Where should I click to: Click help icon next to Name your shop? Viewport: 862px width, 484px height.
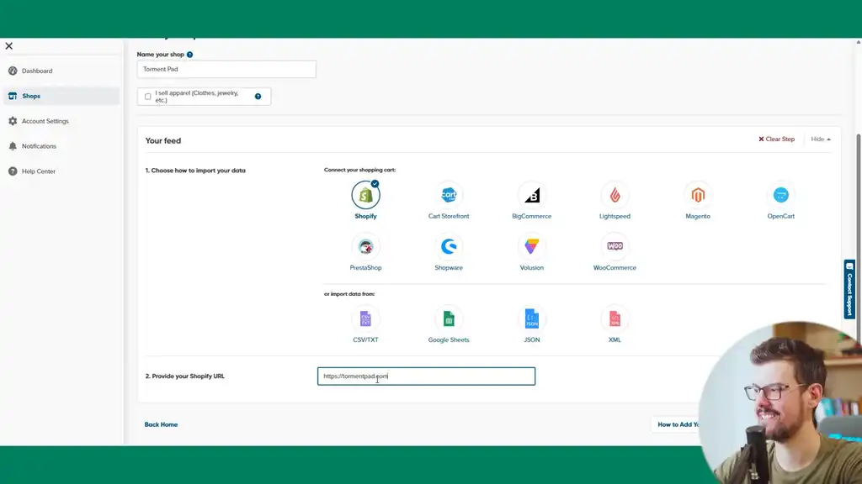click(190, 55)
